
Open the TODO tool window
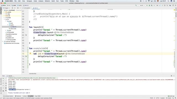click(38, 96)
